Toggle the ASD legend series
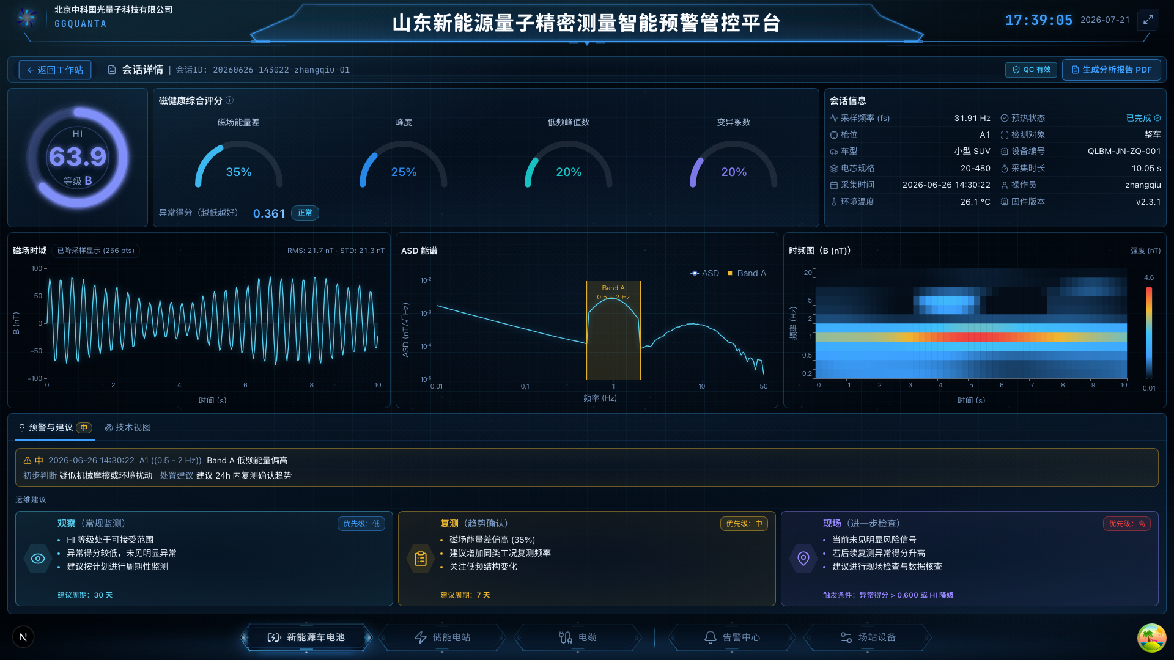 click(705, 273)
